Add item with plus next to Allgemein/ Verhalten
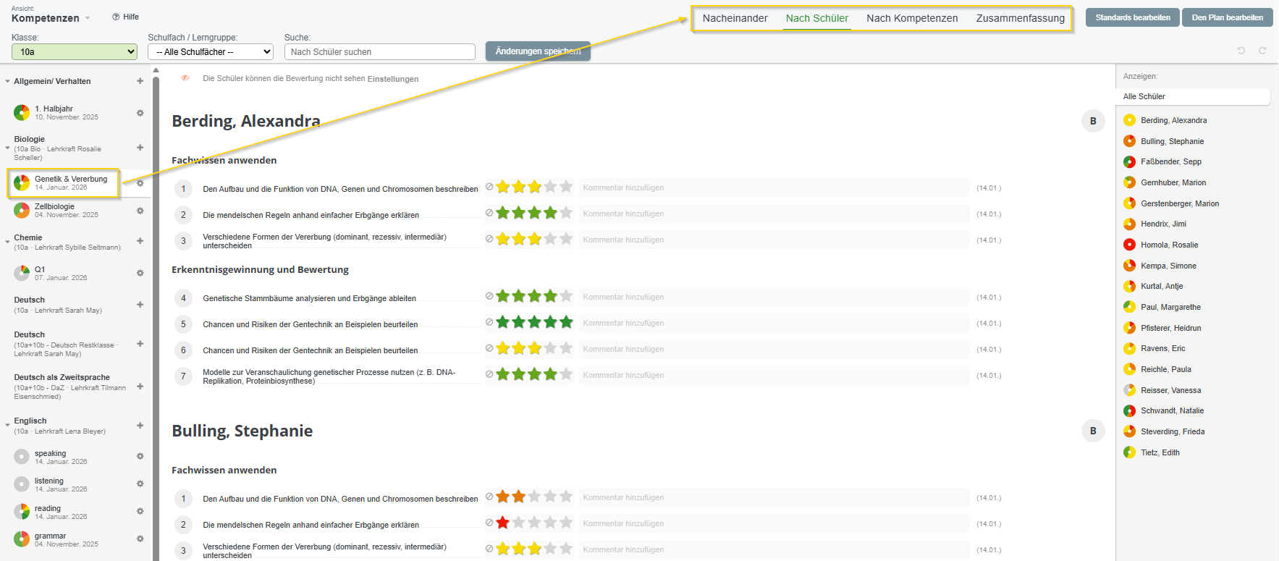 tap(140, 81)
